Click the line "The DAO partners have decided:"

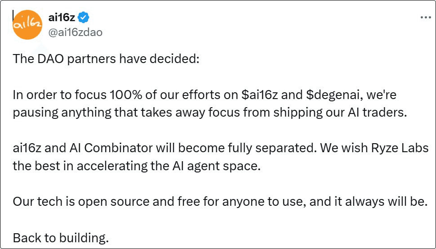(x=106, y=59)
